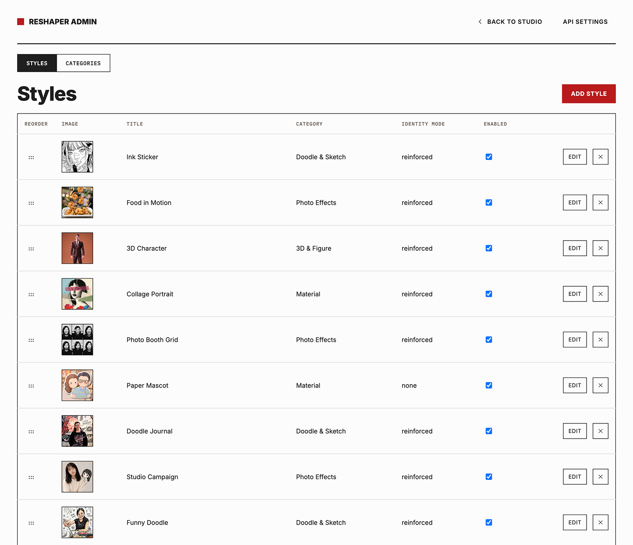633x545 pixels.
Task: Open the 3D Character thumbnail image
Action: (77, 248)
